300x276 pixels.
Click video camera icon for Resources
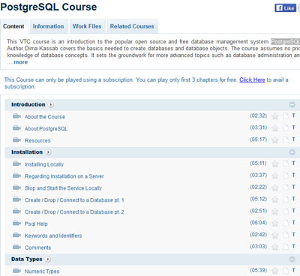[16, 140]
